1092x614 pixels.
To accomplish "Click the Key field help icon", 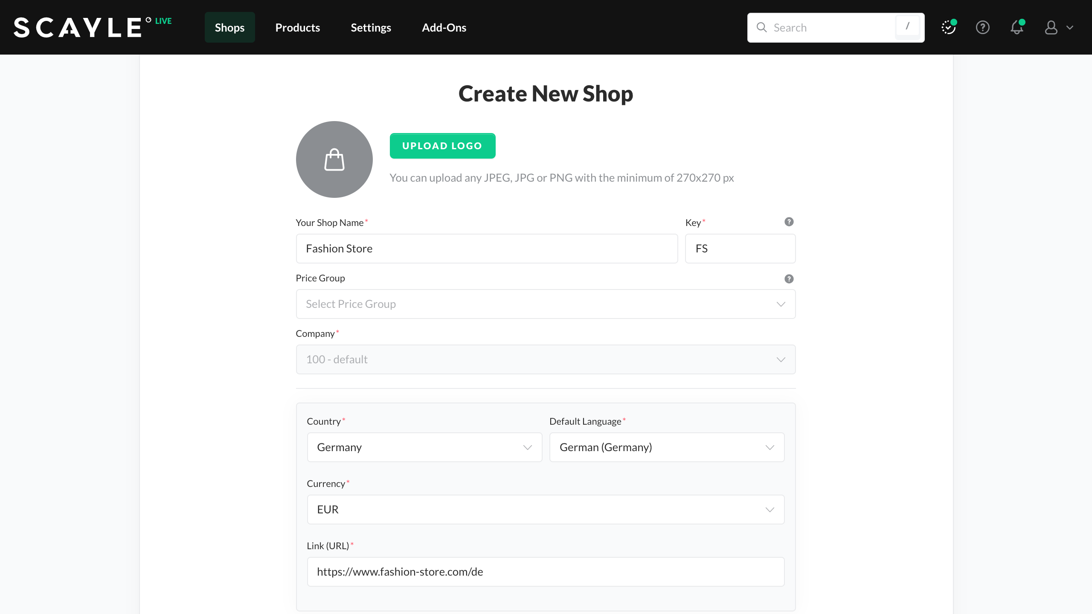I will pyautogui.click(x=789, y=222).
